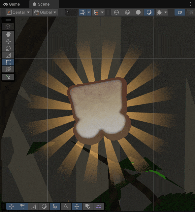This screenshot has width=195, height=212.
Task: Open the Center pivot mode dropdown
Action: (x=18, y=12)
